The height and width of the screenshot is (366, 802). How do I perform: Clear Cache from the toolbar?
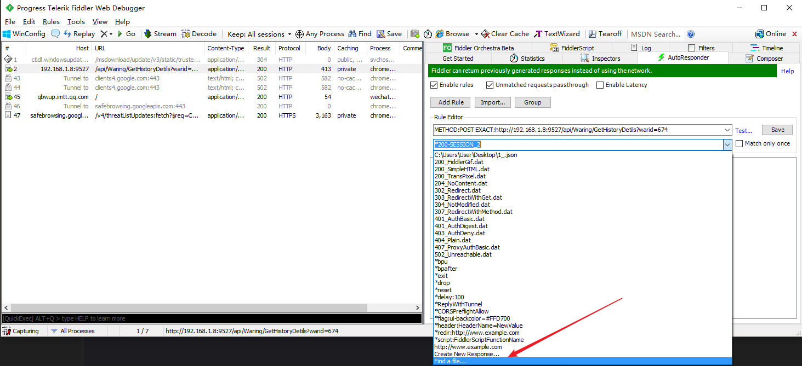tap(505, 34)
